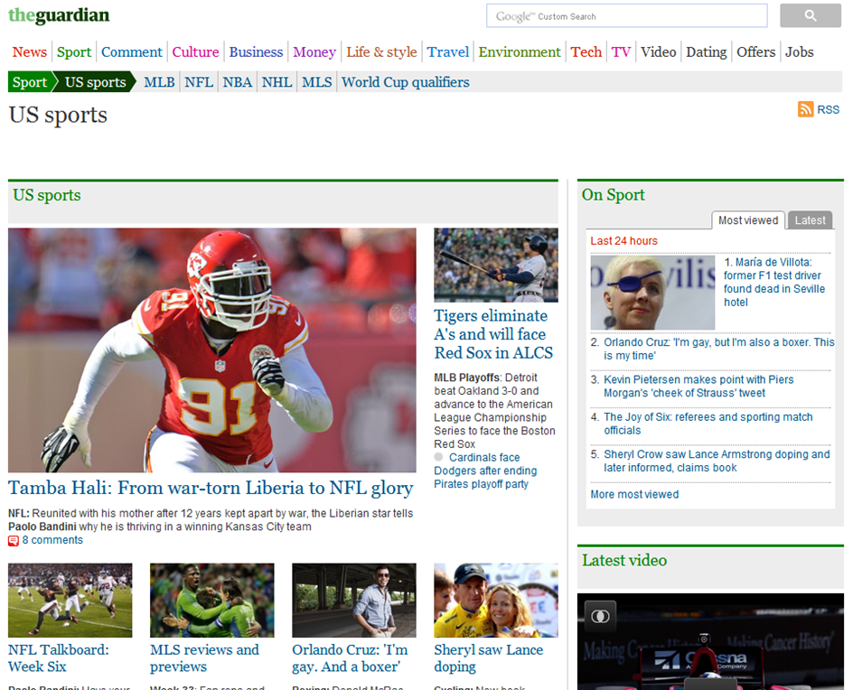This screenshot has width=853, height=690.
Task: Go to the Comment section
Action: point(132,52)
